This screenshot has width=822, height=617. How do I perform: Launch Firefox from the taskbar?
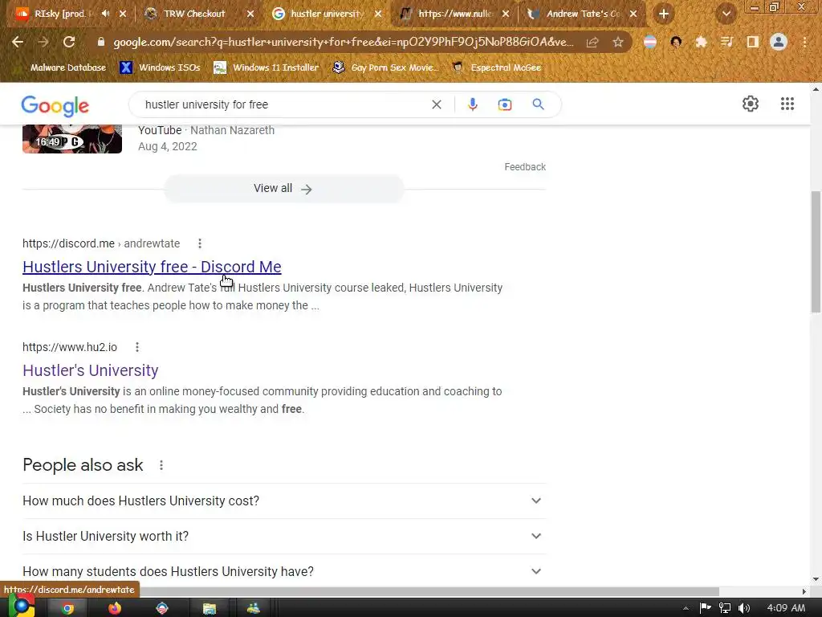[114, 608]
